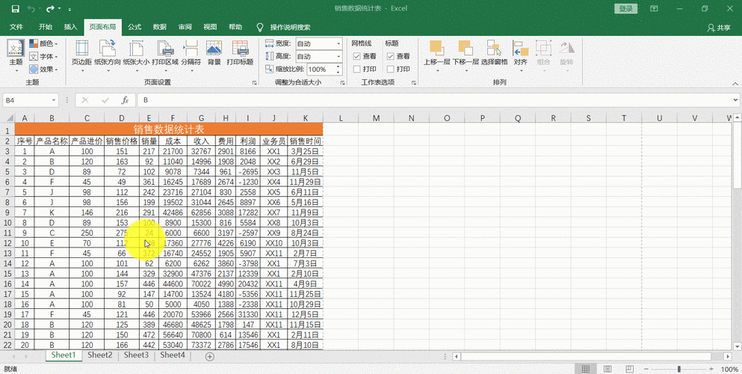
Task: Open Orientation (纸张方向) options
Action: [x=108, y=55]
